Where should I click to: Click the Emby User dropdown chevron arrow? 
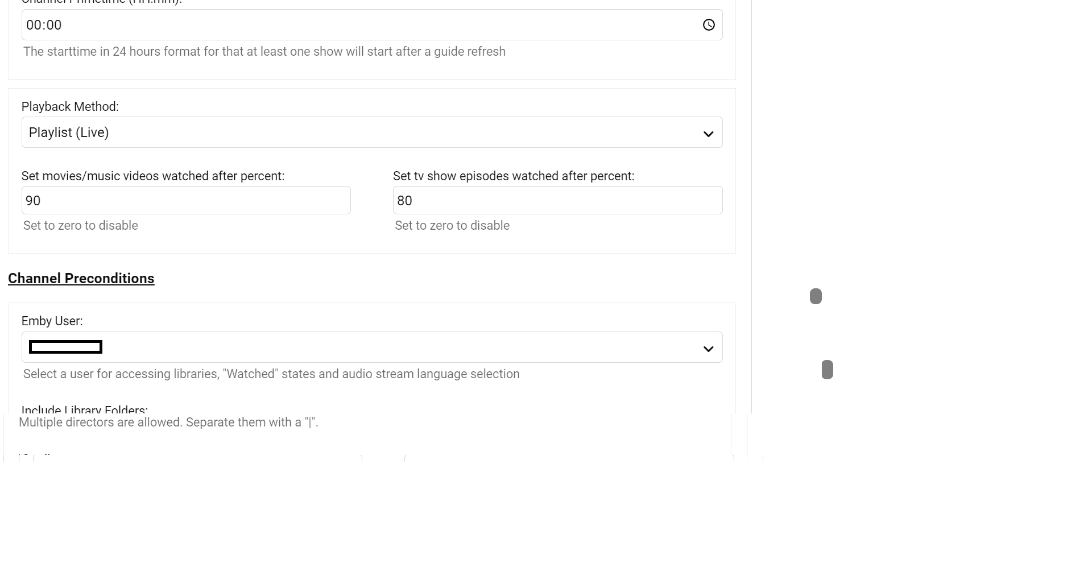(x=708, y=349)
